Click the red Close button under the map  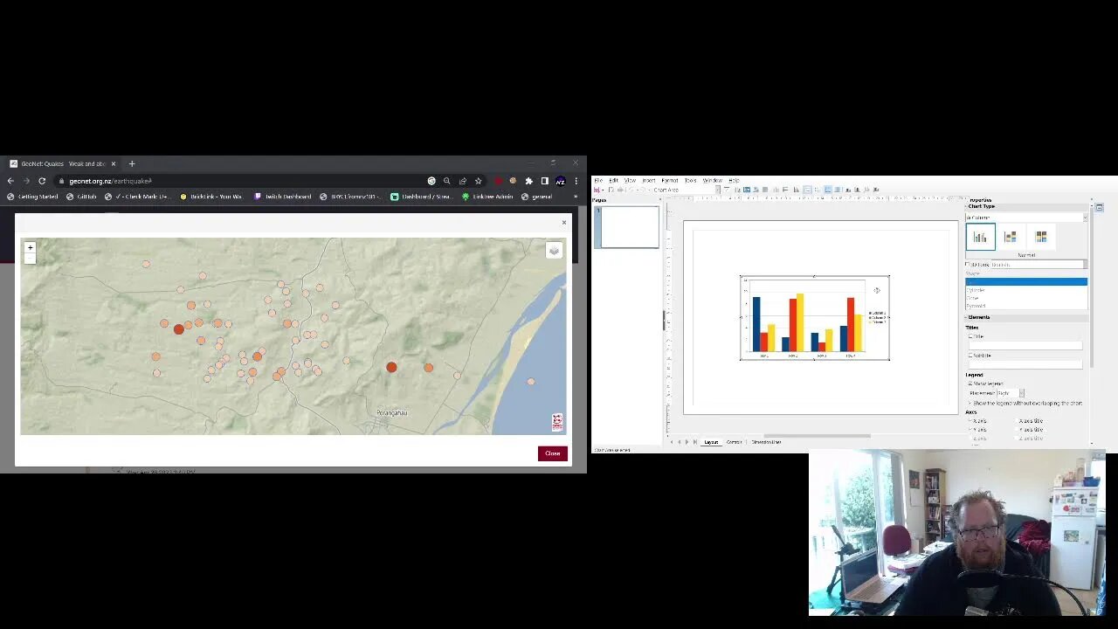click(553, 453)
